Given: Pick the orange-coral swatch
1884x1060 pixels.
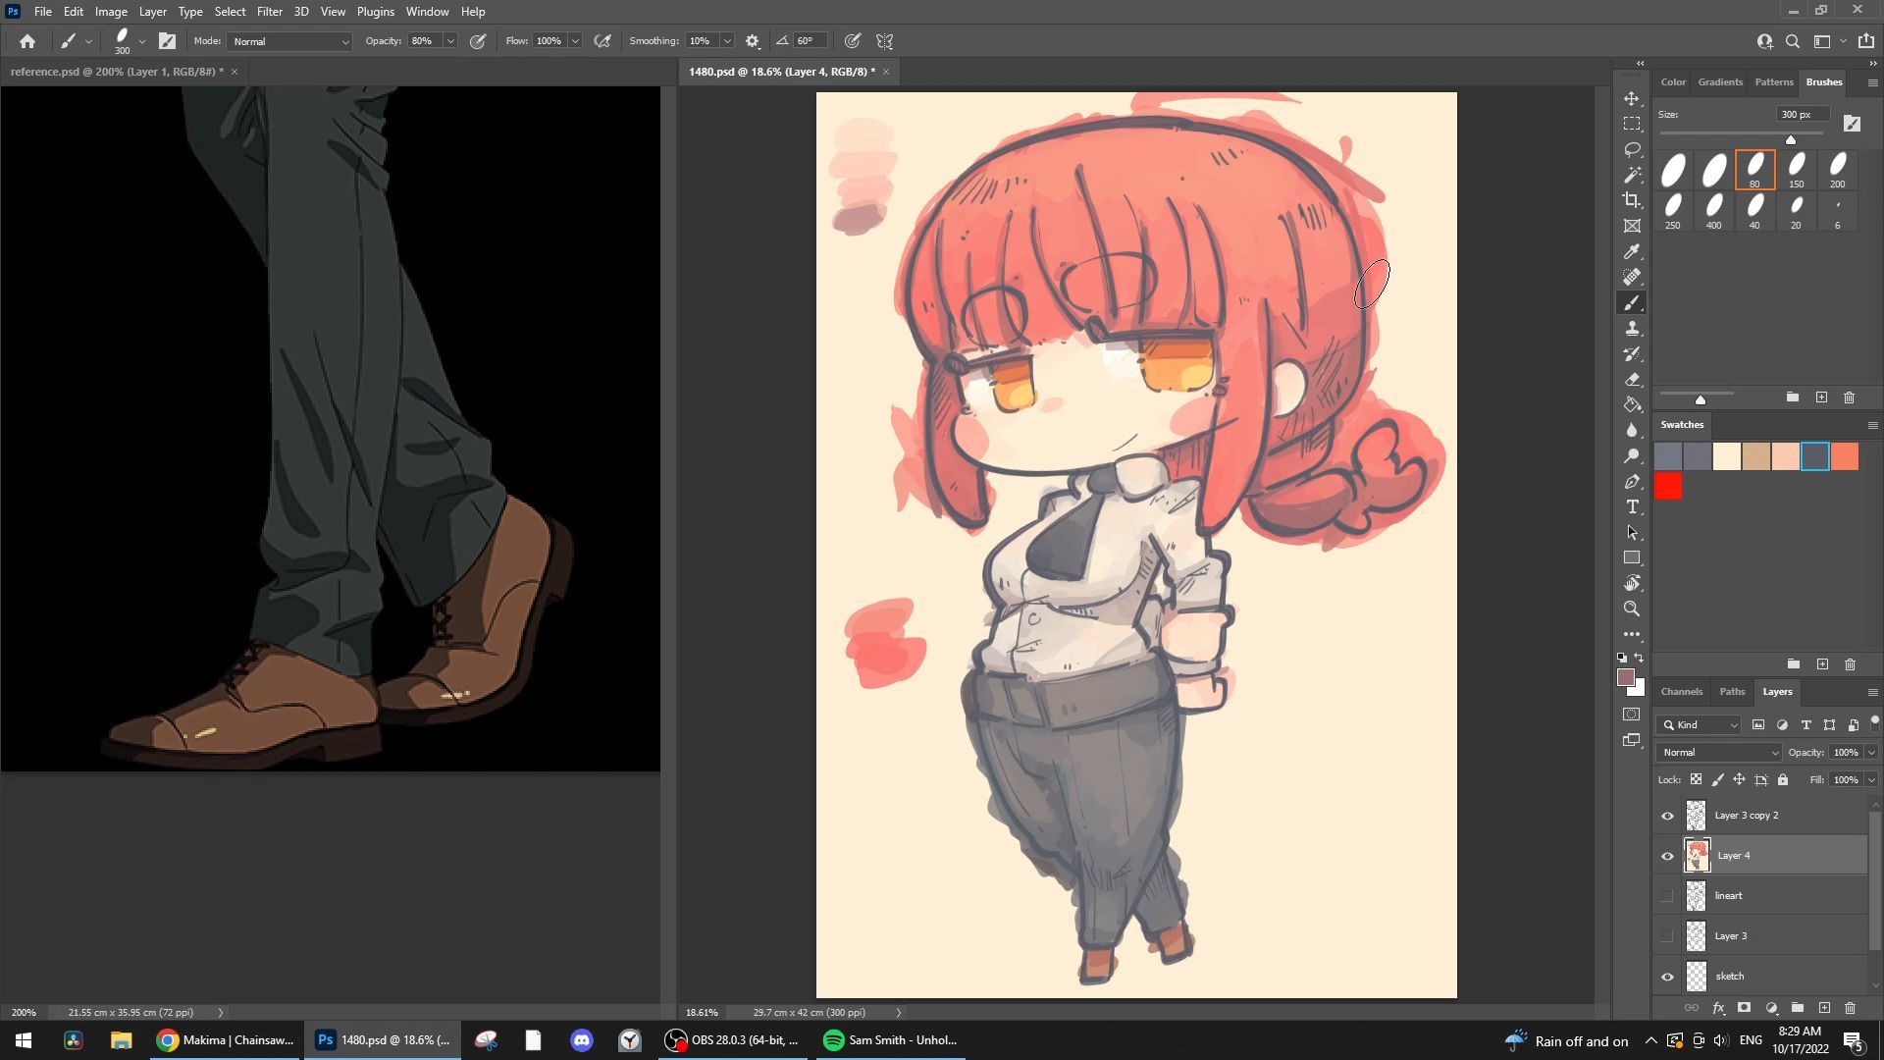Looking at the screenshot, I should pos(1845,456).
